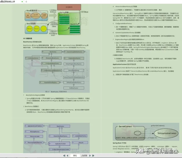Jump to the first page of the document

(64, 155)
